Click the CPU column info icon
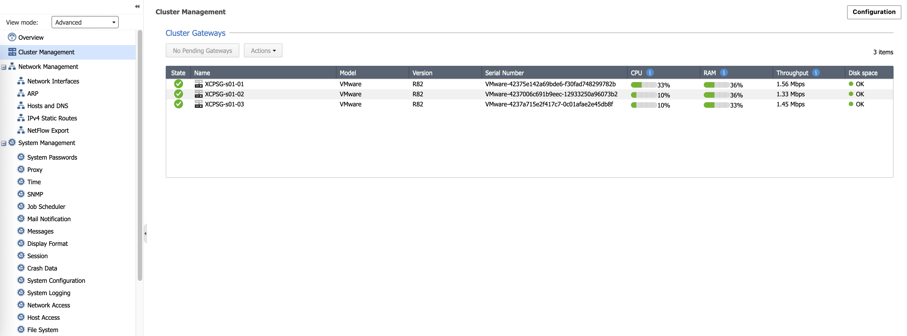The width and height of the screenshot is (907, 336). point(650,73)
